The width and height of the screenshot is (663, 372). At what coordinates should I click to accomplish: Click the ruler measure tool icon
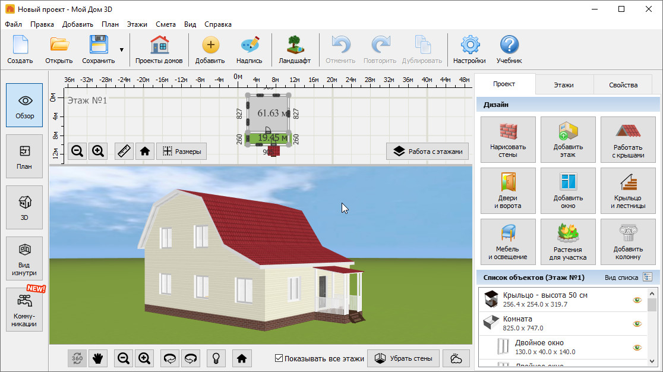click(x=124, y=152)
